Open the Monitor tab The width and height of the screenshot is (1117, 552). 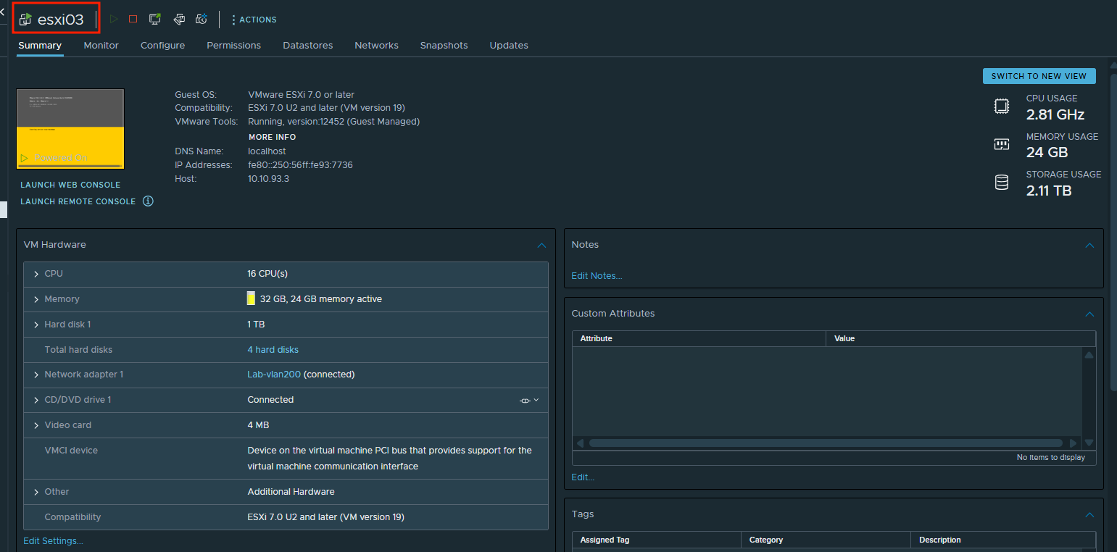click(x=101, y=45)
